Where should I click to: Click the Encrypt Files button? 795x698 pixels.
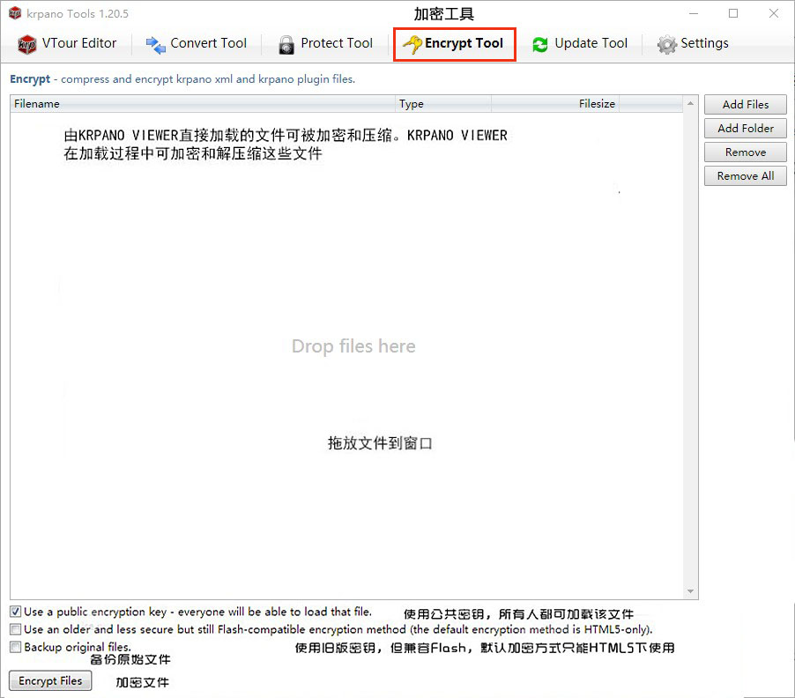click(x=49, y=680)
